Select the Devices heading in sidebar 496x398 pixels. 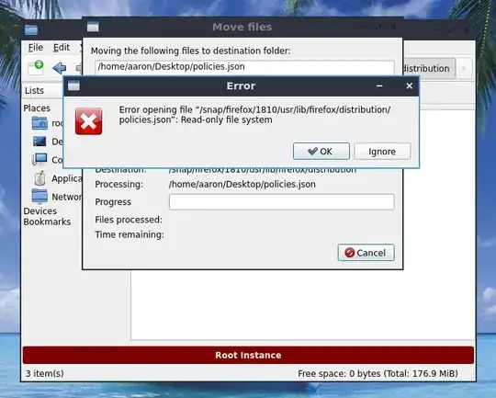40,211
